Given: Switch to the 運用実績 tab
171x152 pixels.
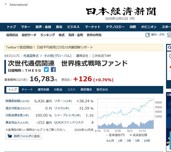Looking at the screenshot, I should point(43,90).
